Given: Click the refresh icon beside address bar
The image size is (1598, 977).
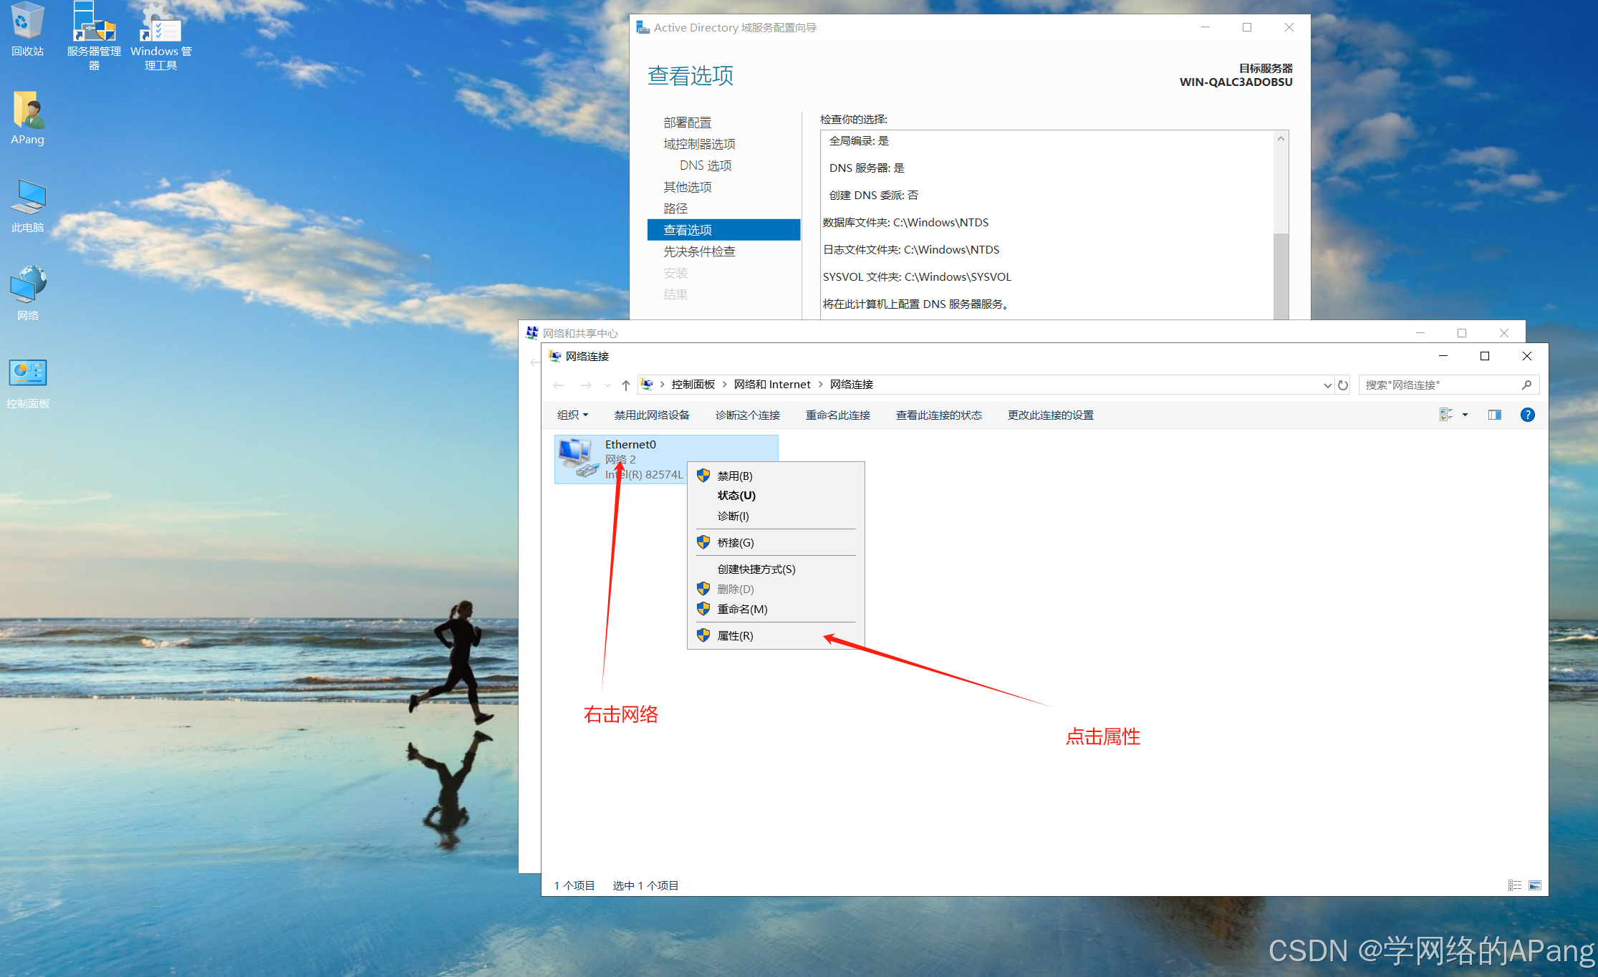Looking at the screenshot, I should click(x=1343, y=385).
